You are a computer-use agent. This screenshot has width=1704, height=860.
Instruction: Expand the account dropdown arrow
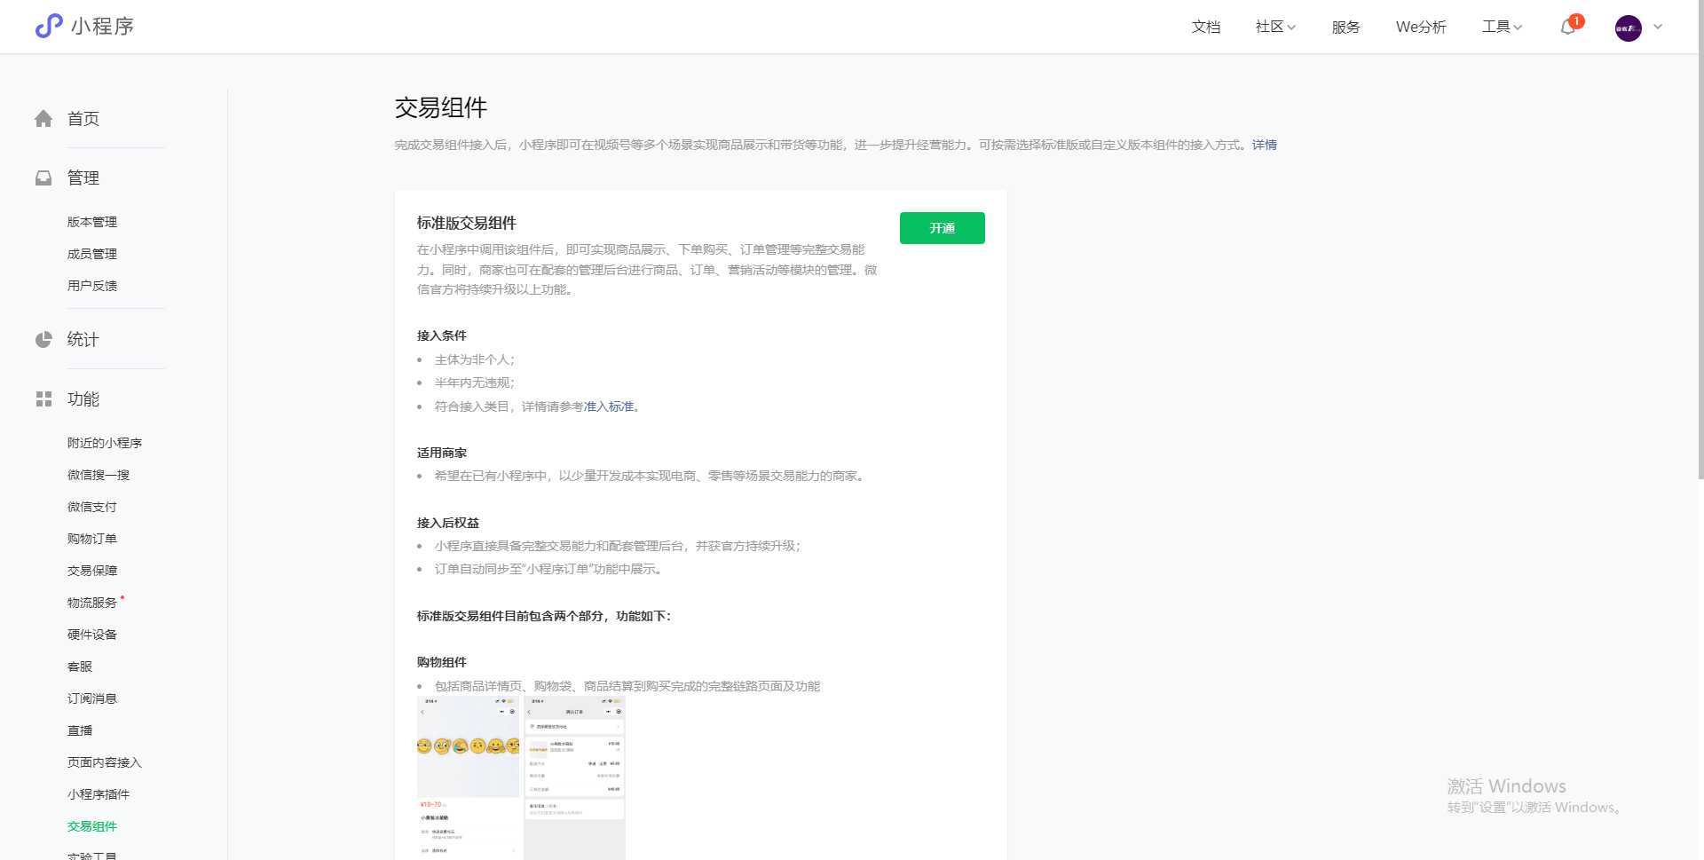point(1658,27)
